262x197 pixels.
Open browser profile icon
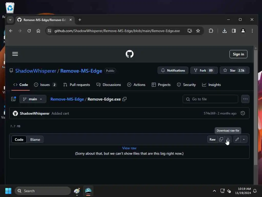pos(243,31)
